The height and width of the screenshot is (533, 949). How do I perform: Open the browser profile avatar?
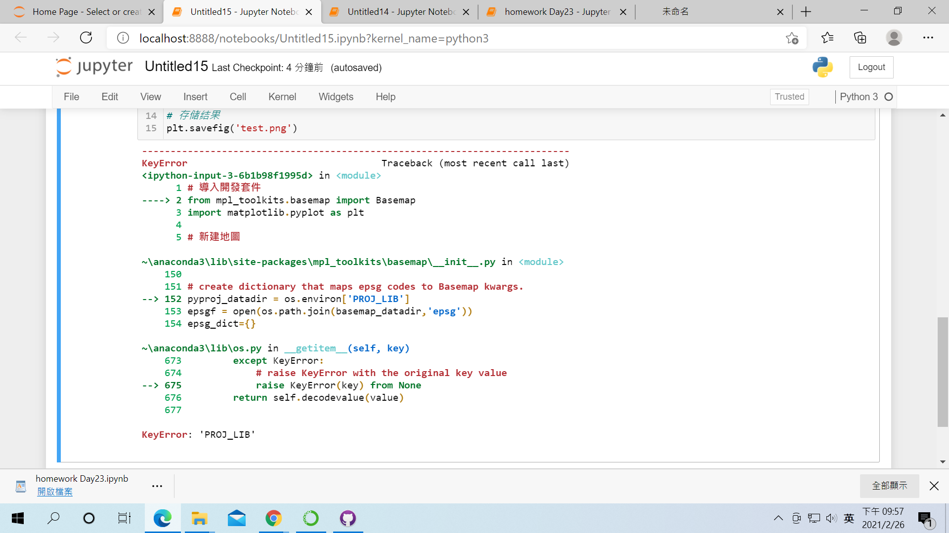[x=894, y=38]
